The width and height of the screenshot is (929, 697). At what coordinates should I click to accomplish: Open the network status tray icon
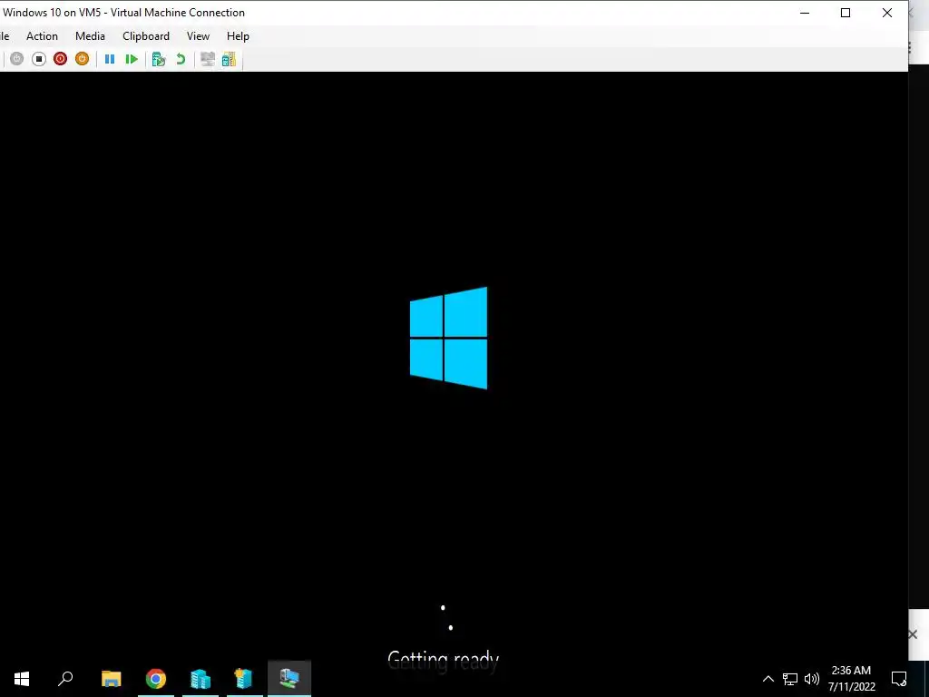point(790,679)
